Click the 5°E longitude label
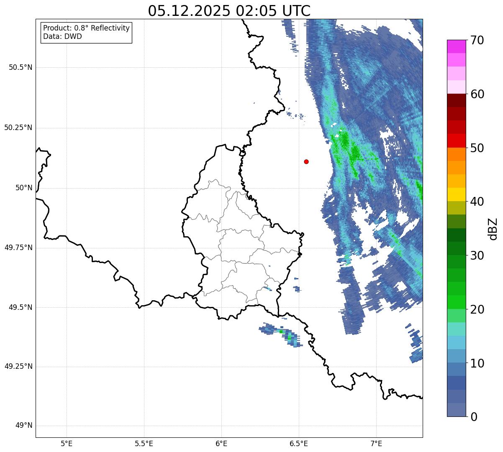The height and width of the screenshot is (452, 503). coord(67,443)
